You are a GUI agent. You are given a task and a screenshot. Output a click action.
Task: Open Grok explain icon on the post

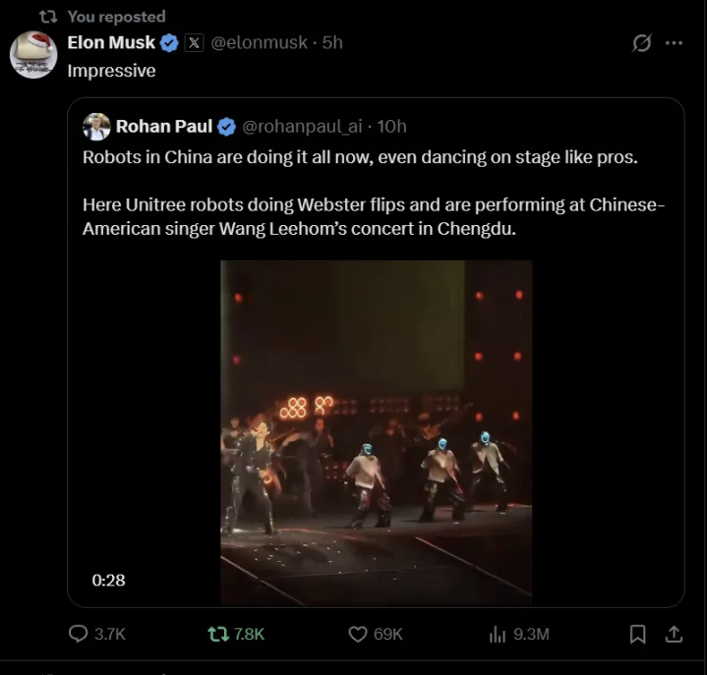pos(641,43)
